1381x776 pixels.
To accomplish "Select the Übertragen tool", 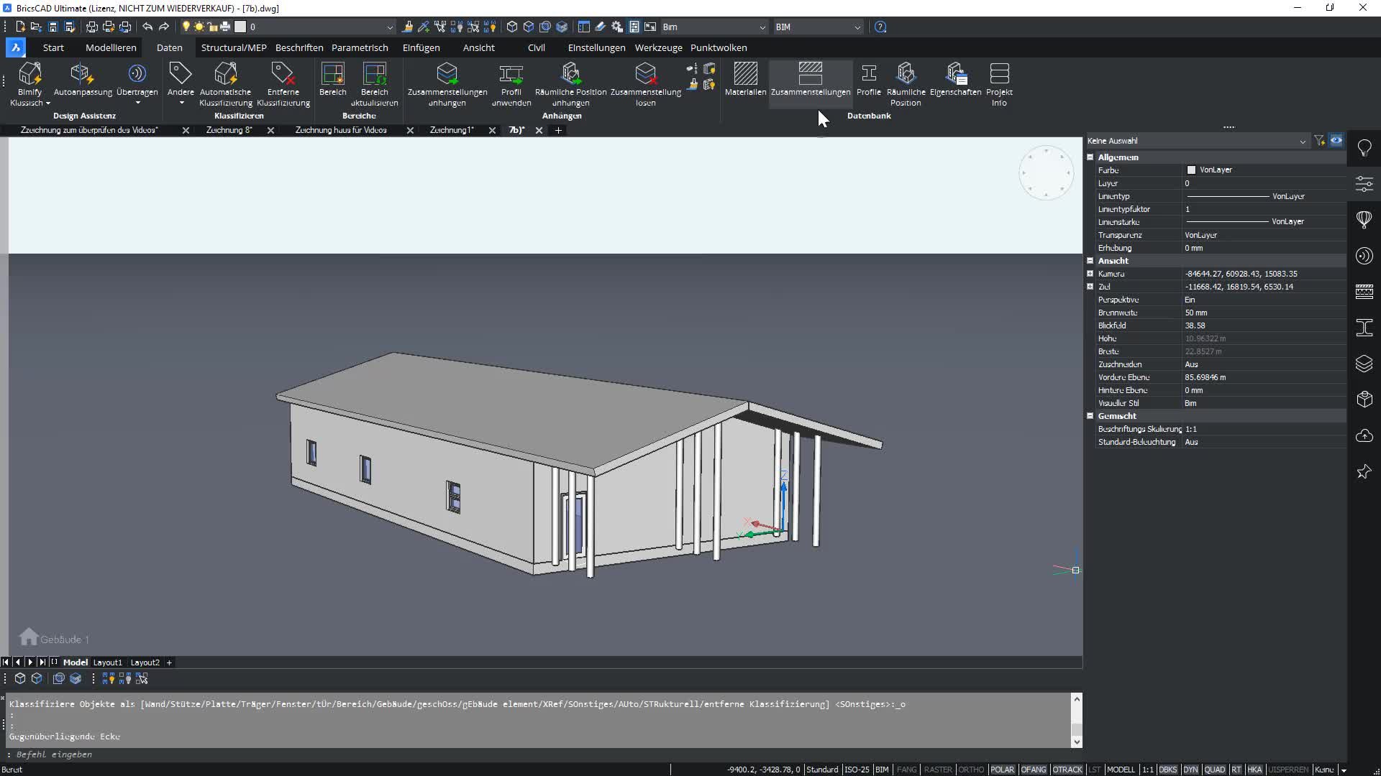I will point(137,83).
